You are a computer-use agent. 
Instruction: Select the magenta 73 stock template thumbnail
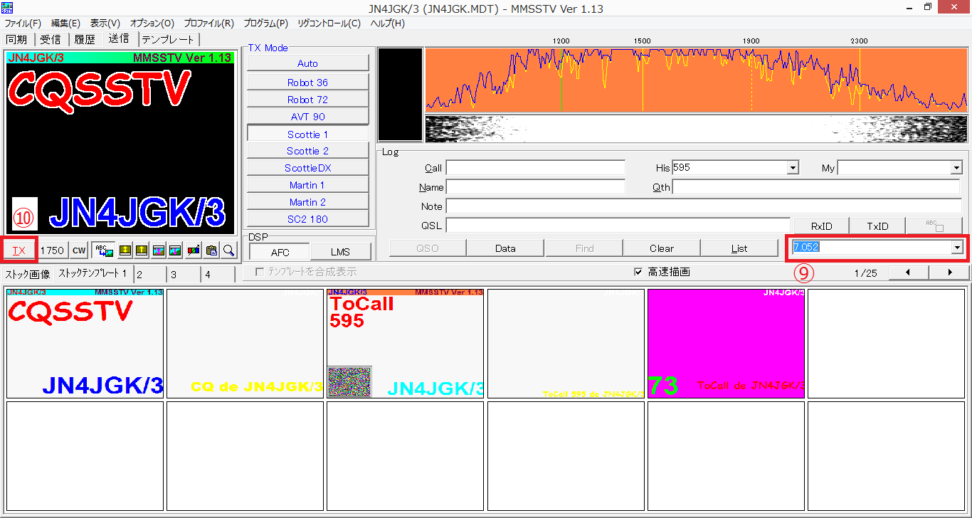click(726, 343)
